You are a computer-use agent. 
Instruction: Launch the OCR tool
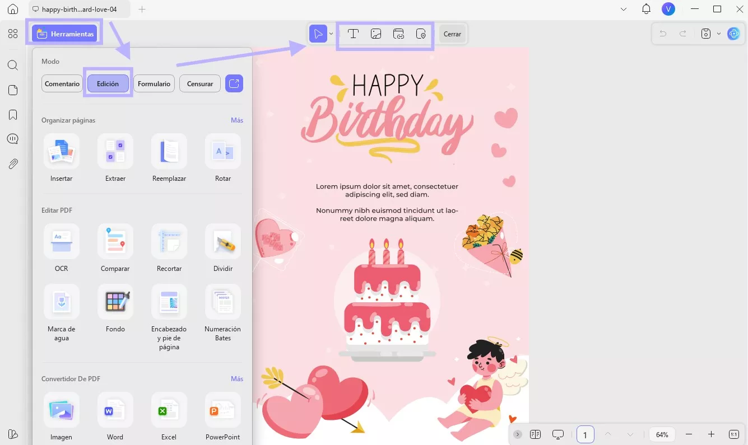(x=62, y=248)
